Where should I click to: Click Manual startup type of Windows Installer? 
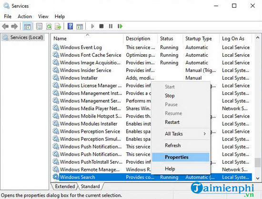click(193, 78)
